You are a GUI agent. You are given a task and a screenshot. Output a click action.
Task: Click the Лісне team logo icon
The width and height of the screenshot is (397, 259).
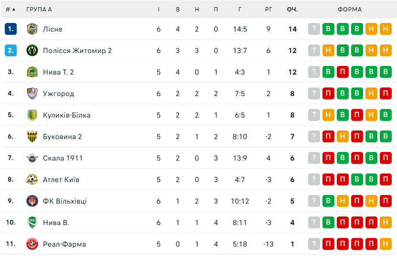[x=32, y=29]
